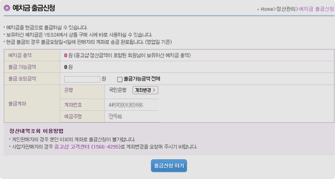Click the red 0 원 예치금 총액 value

click(68, 56)
